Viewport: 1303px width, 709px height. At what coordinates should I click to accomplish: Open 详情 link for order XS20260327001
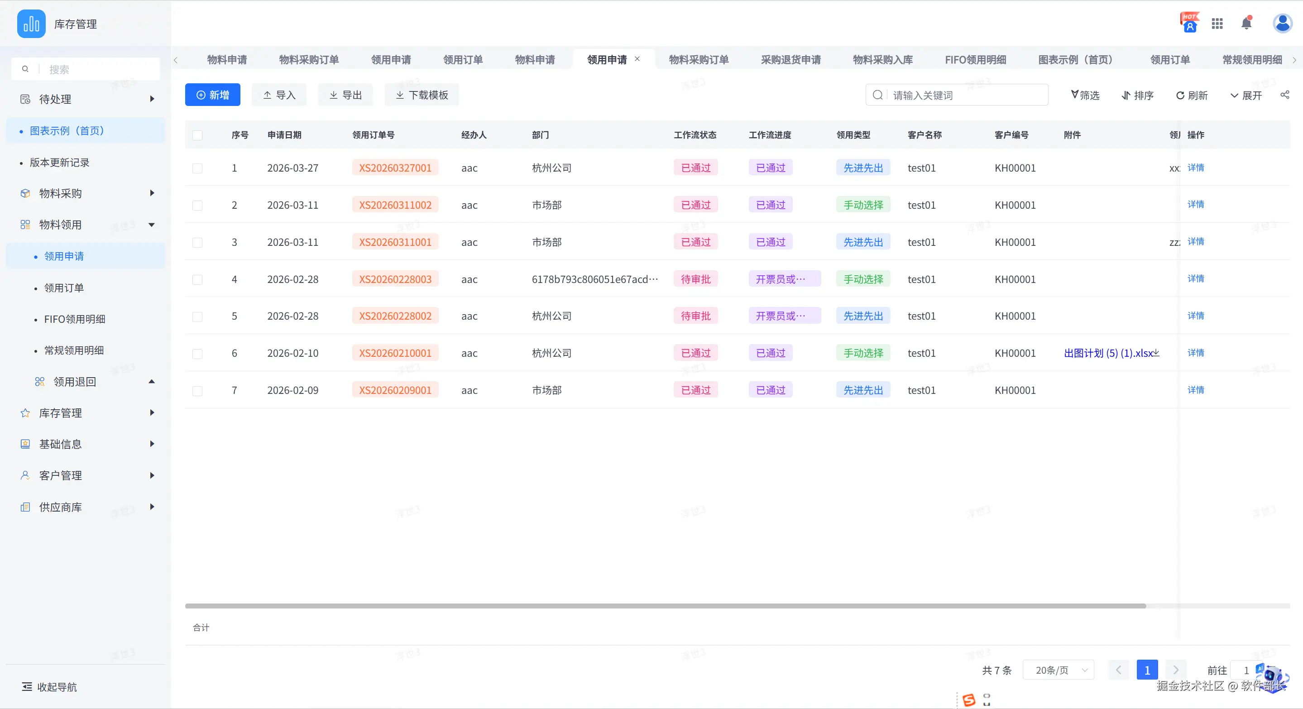[x=1196, y=168]
